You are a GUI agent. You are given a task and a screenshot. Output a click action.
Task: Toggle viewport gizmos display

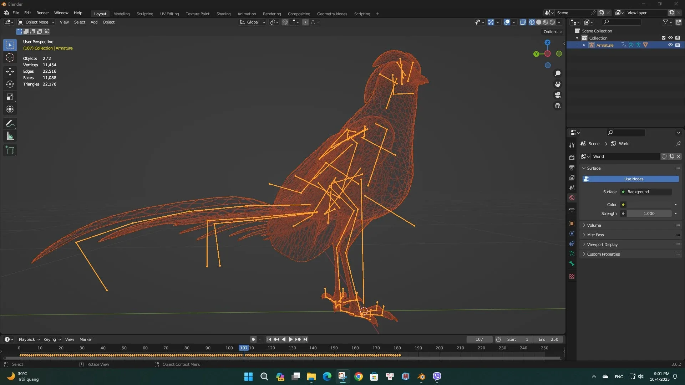491,22
